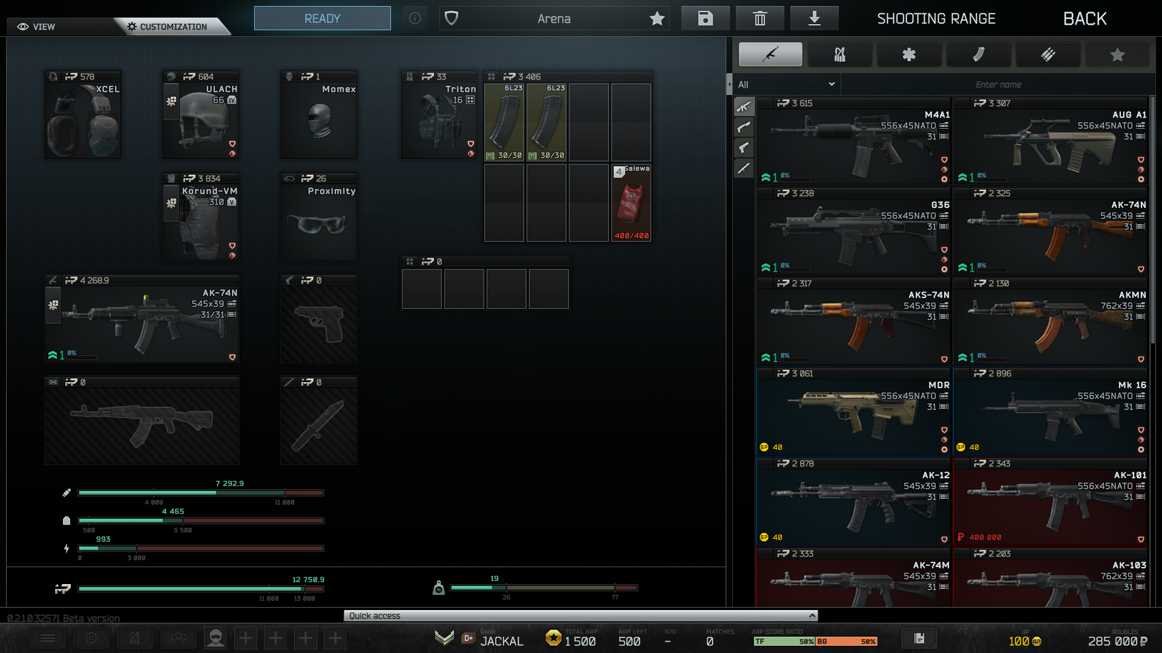
Task: Click the Enter name search field
Action: [x=998, y=85]
